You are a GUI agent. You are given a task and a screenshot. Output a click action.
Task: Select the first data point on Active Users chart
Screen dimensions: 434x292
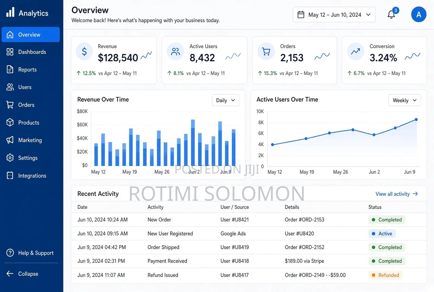273,145
